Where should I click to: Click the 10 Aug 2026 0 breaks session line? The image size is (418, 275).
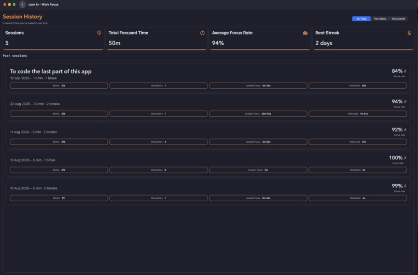point(34,188)
